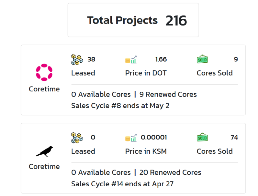Select the 1.66 Price in DOT value
Screen dimensions: 258x196
pyautogui.click(x=161, y=59)
